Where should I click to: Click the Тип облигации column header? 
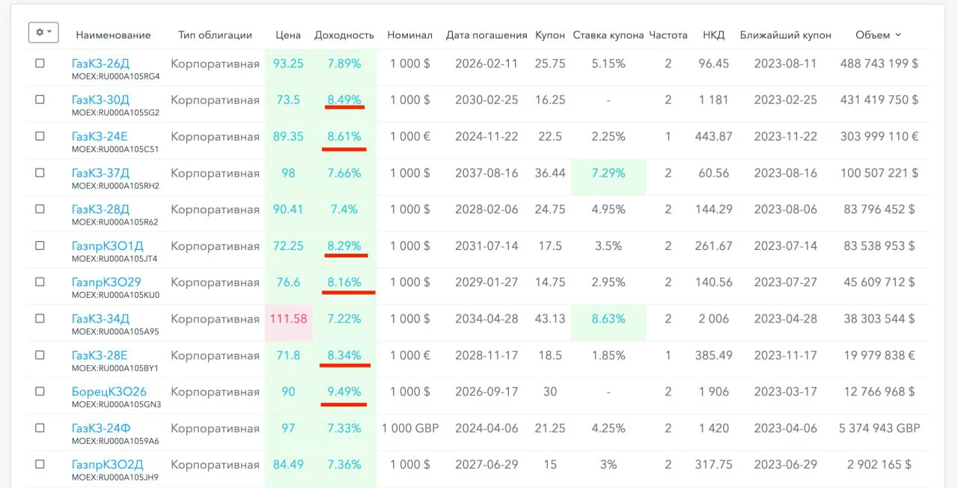[215, 35]
